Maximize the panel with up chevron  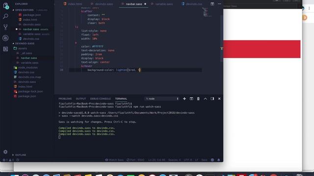[x=206, y=99]
